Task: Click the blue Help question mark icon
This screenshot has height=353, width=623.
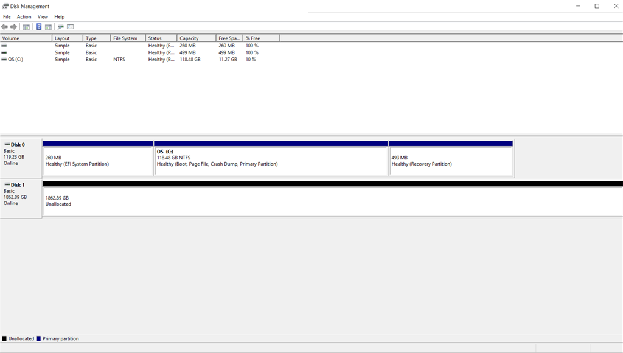Action: click(x=38, y=27)
